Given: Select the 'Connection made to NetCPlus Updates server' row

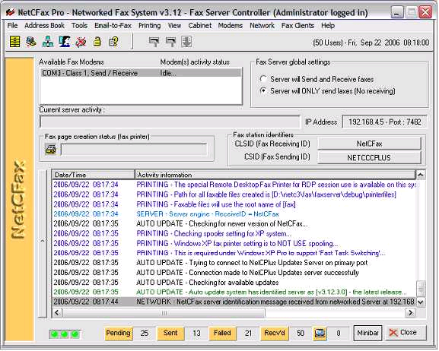Looking at the screenshot, I should (234, 273).
